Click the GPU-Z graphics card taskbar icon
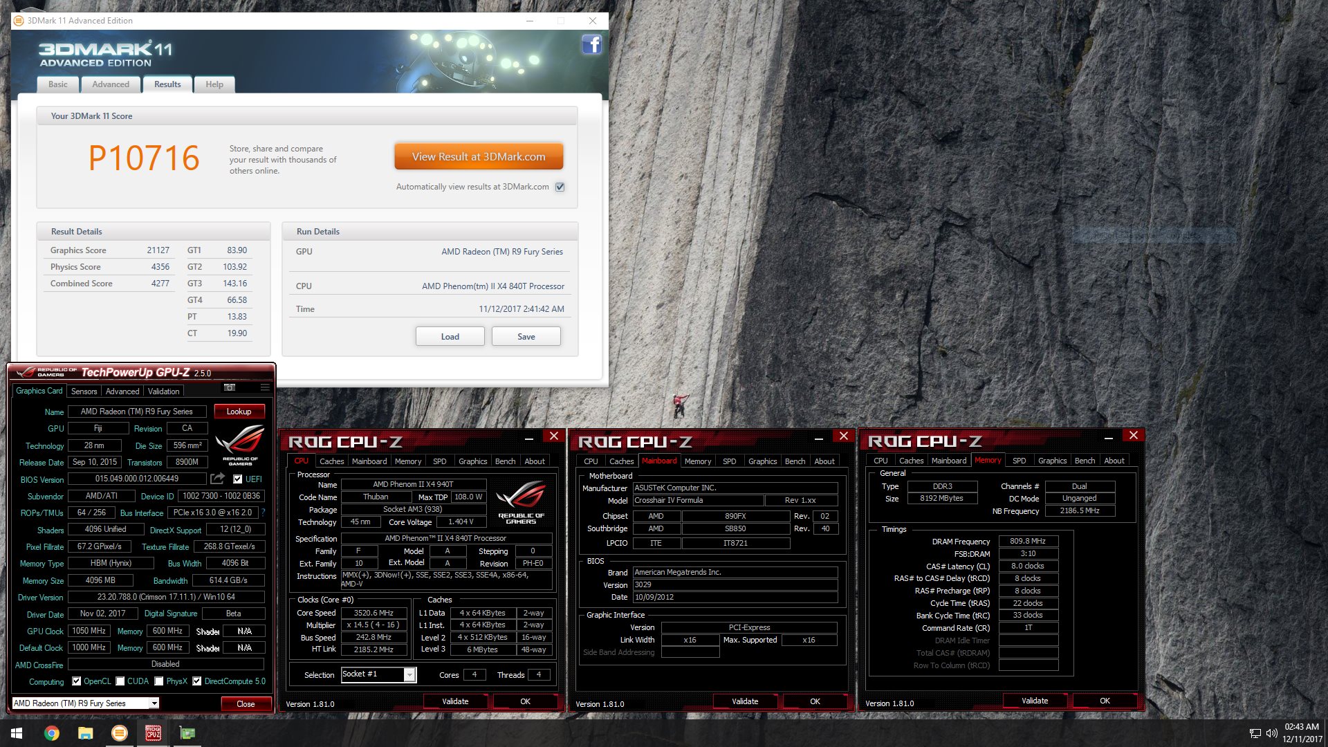 point(187,733)
